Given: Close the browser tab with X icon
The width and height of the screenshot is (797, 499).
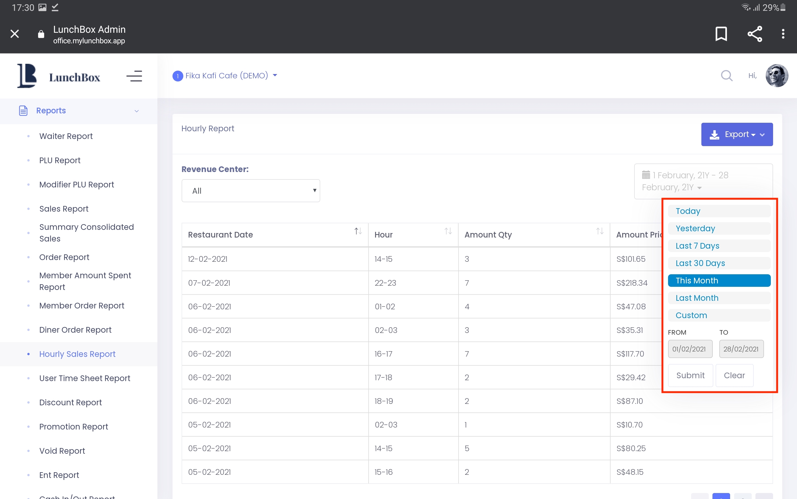Looking at the screenshot, I should [x=15, y=34].
